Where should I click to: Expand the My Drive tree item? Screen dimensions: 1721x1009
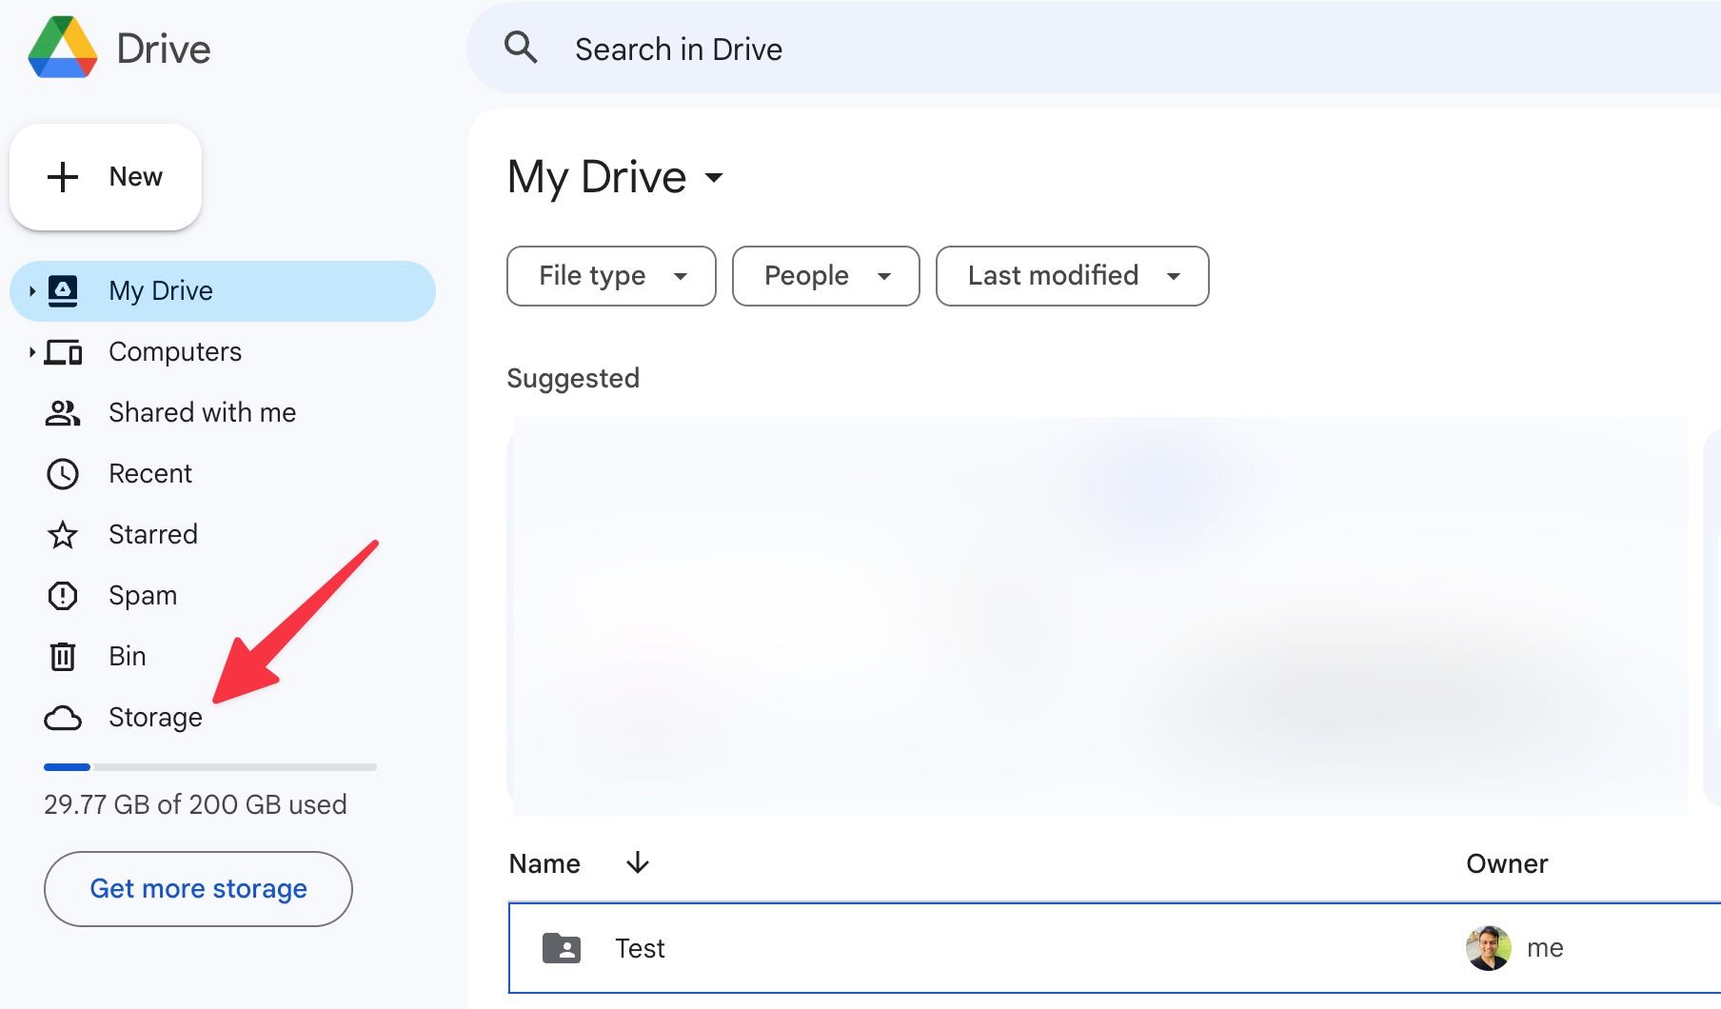[x=31, y=290]
